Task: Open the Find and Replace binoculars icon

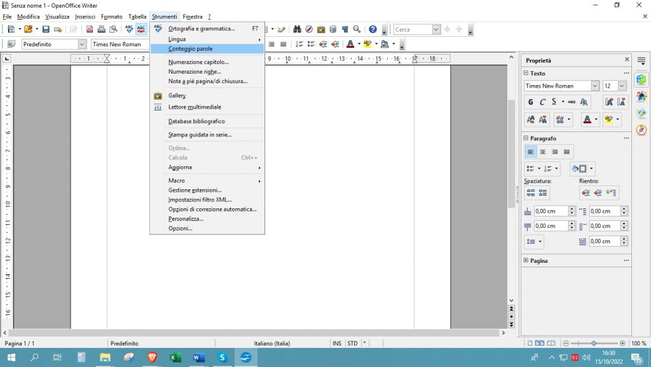Action: click(x=297, y=29)
